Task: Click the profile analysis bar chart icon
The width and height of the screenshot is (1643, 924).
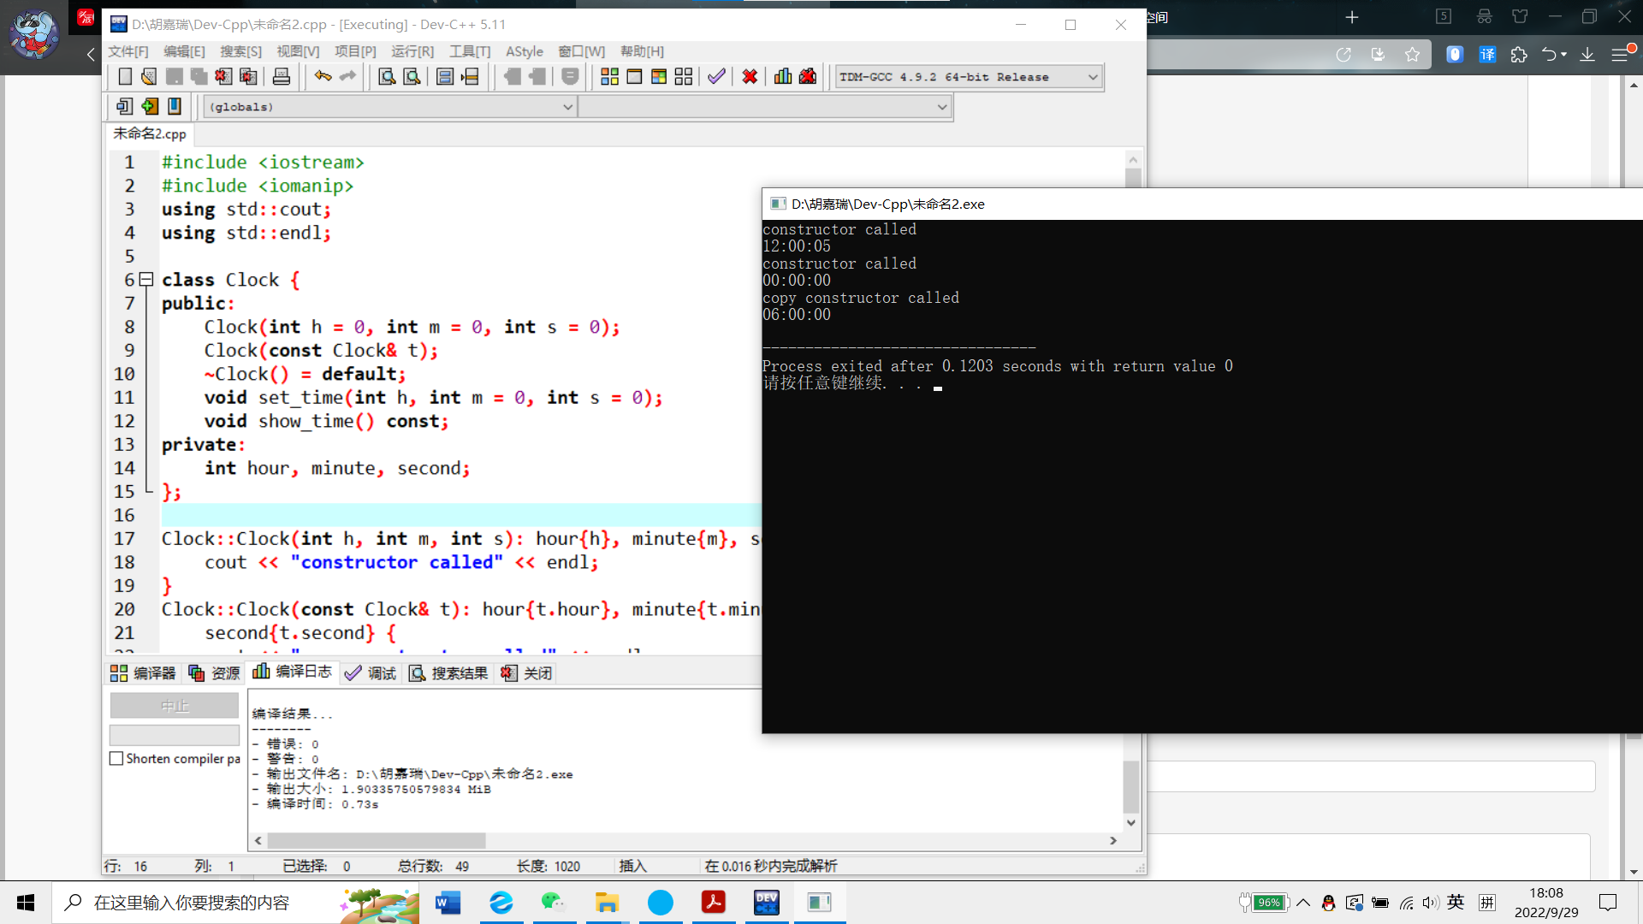Action: tap(783, 77)
